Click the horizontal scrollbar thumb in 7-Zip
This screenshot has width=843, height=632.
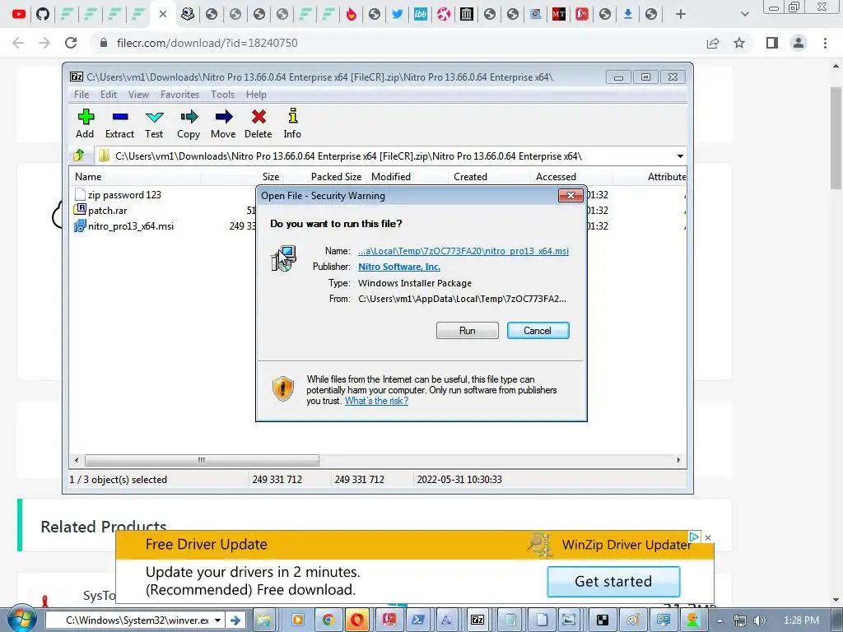click(203, 461)
